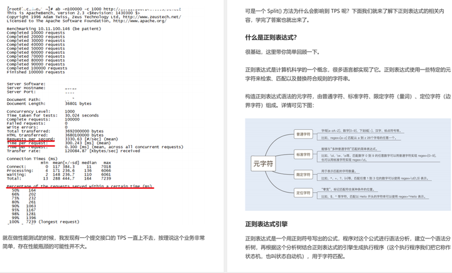Click 'Benchmarking 10.11.100.146 (be patient)' line
This screenshot has width=452, height=273.
pyautogui.click(x=54, y=29)
